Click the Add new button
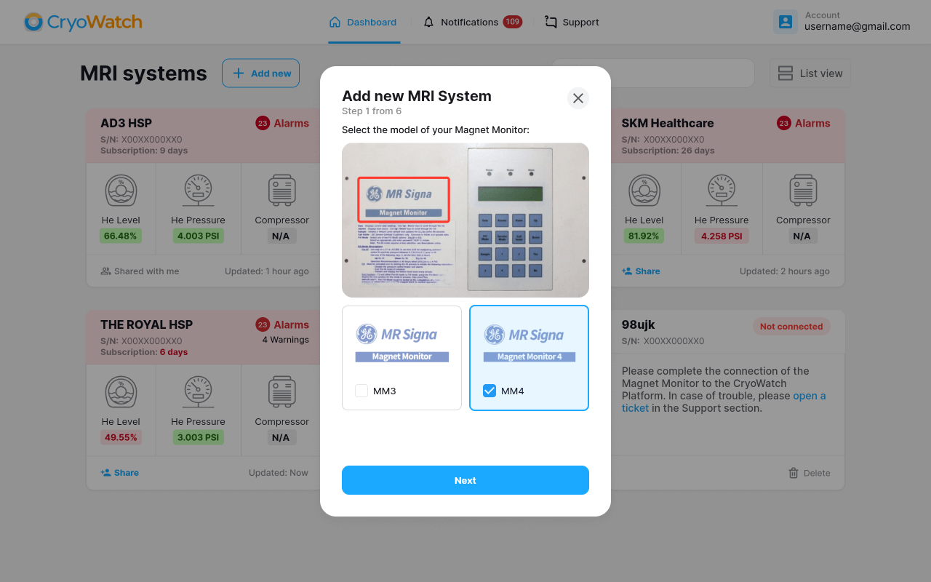 (260, 73)
